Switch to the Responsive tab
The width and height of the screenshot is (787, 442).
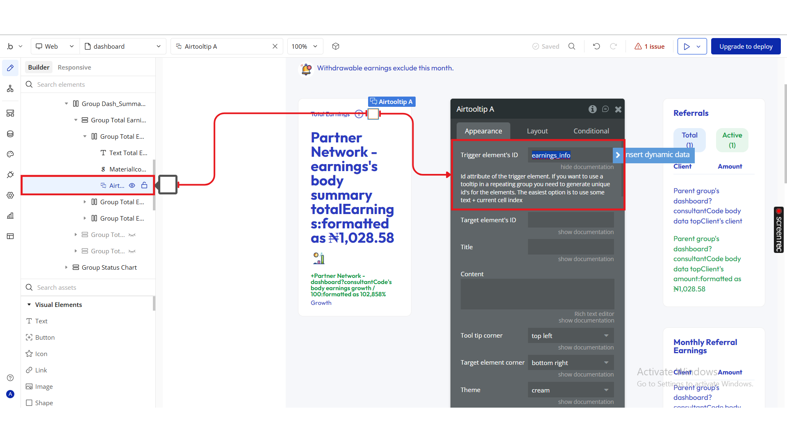(x=74, y=67)
